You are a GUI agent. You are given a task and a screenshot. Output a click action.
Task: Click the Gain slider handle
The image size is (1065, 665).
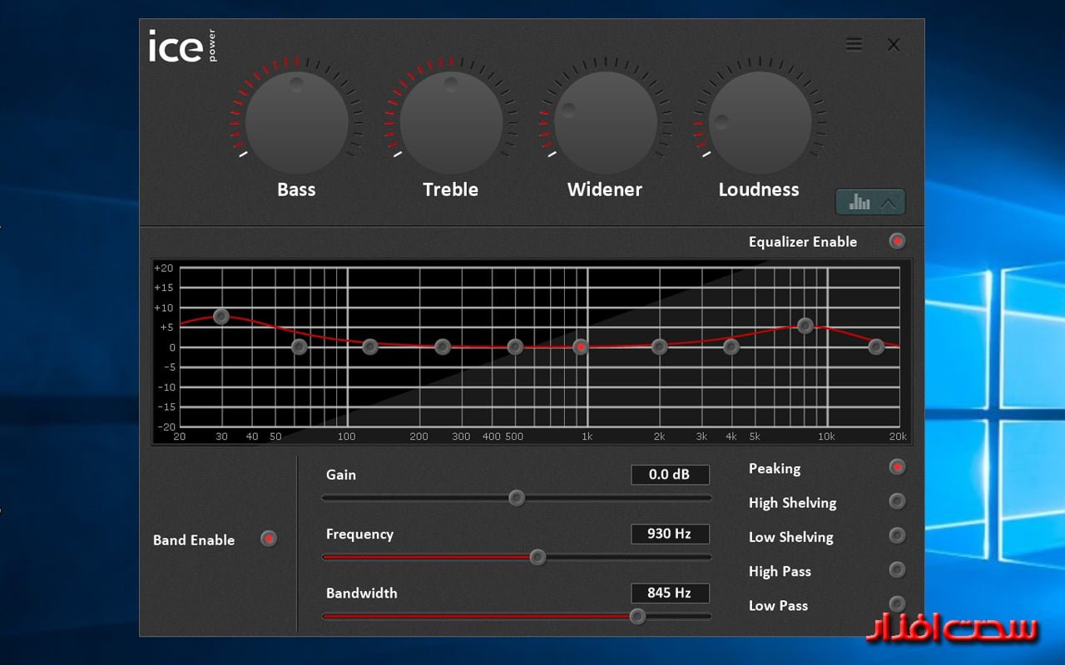tap(517, 498)
